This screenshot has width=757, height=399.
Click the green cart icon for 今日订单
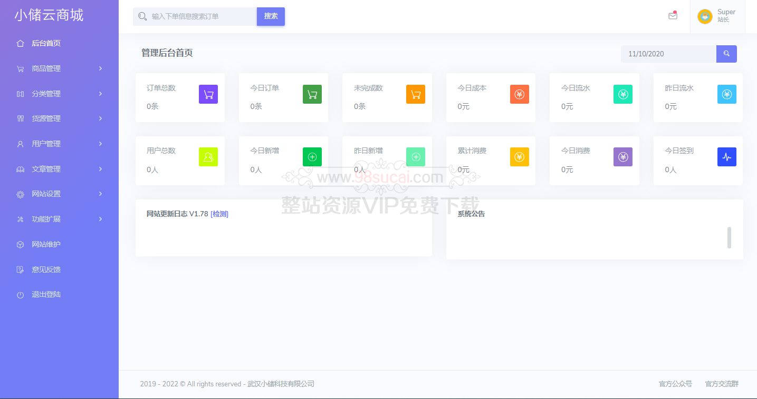pyautogui.click(x=312, y=94)
